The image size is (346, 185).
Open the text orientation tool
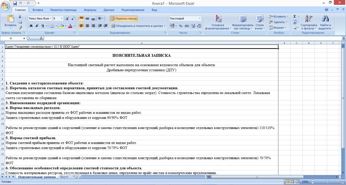101,18
